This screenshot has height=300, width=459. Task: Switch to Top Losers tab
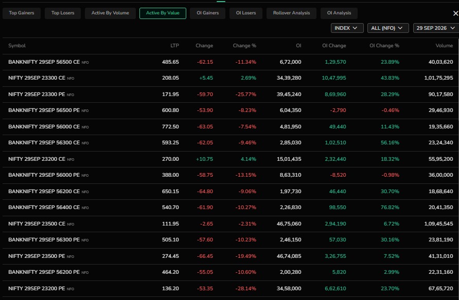63,13
